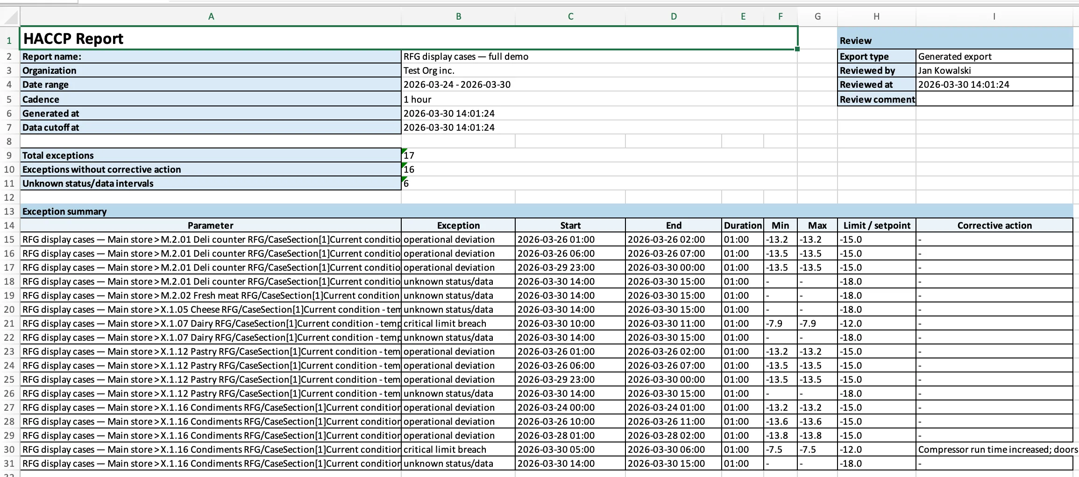Click date range value 2026-03-24 - 2026-03-30
The image size is (1079, 477).
(x=599, y=84)
